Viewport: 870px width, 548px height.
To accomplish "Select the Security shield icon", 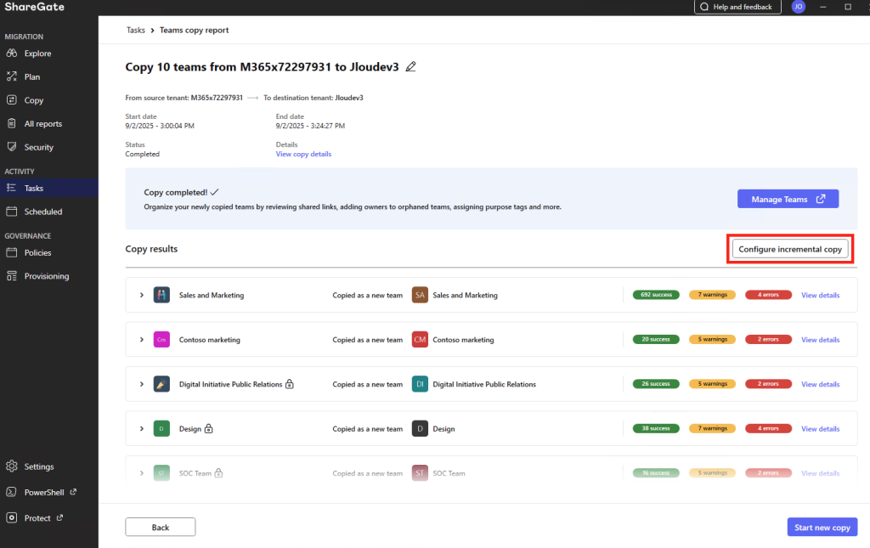I will 12,147.
